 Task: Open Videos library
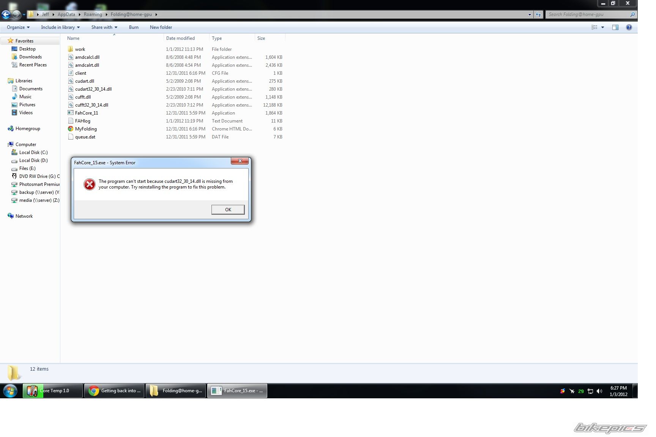(x=26, y=113)
